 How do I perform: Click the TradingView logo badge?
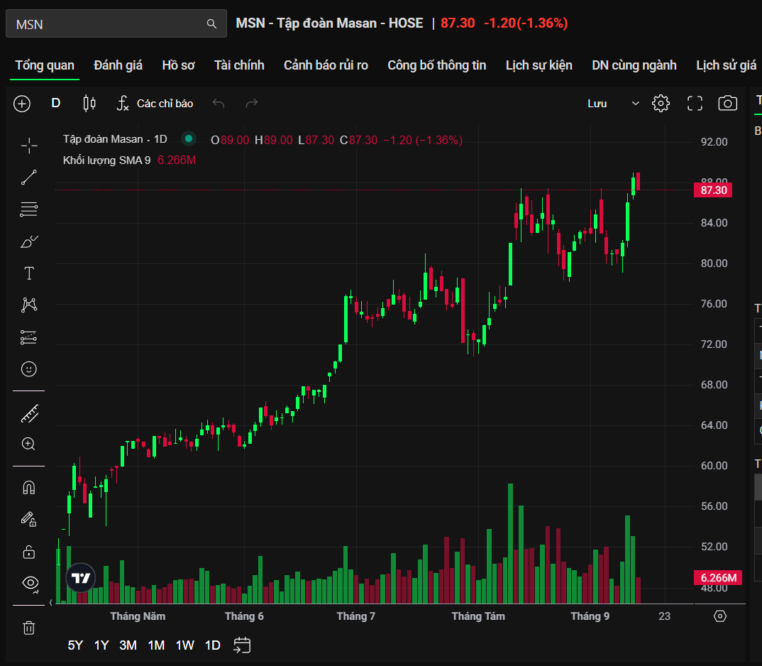(x=81, y=578)
